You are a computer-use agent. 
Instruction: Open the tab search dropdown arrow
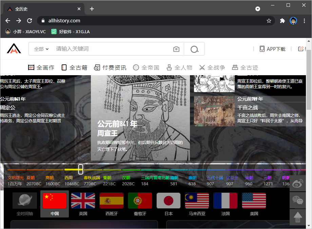[258, 9]
